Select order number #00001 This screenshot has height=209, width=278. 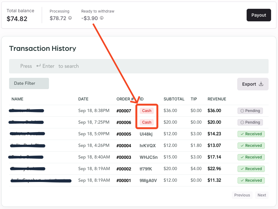pyautogui.click(x=124, y=181)
